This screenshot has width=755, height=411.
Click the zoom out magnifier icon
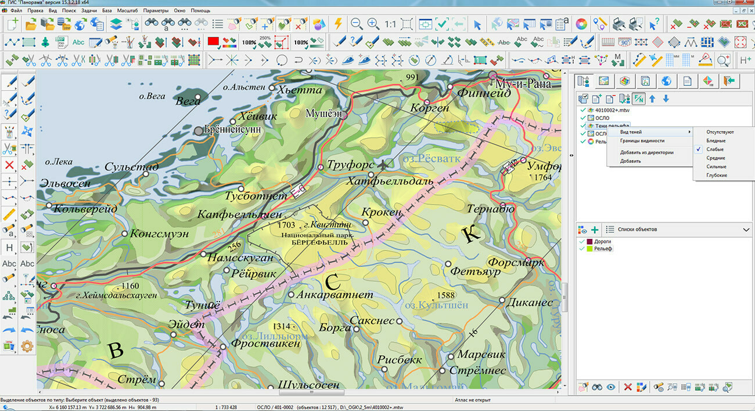[x=357, y=24]
